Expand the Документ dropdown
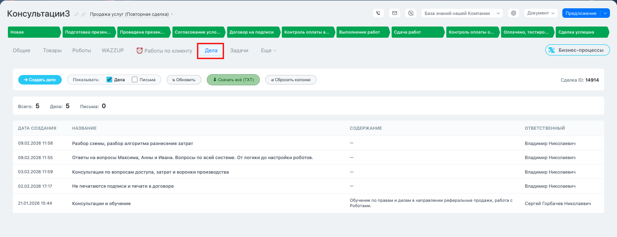 tap(541, 13)
